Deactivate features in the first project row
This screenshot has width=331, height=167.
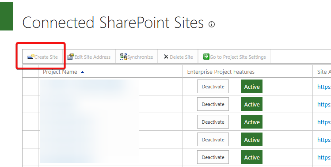click(213, 86)
